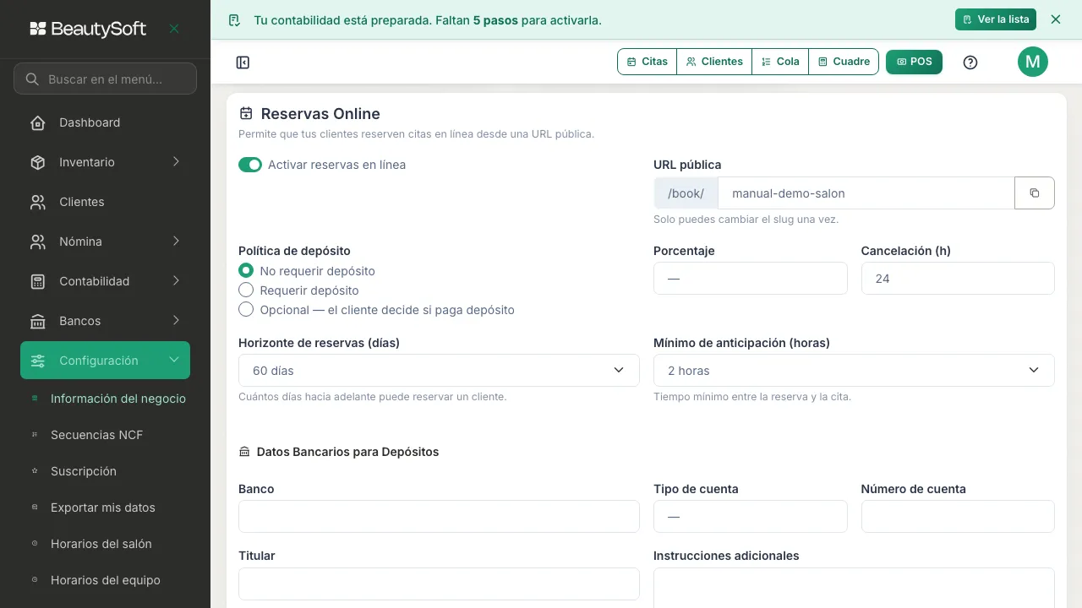Viewport: 1082px width, 608px height.
Task: Open Cola from top toolbar
Action: (x=780, y=62)
